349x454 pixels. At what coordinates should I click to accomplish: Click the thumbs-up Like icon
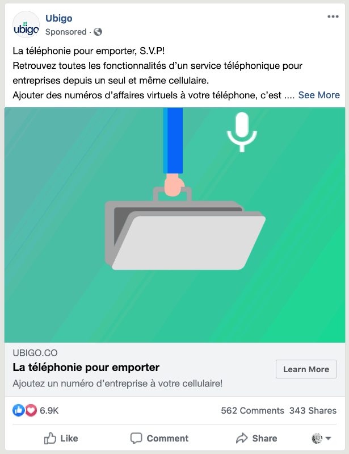[x=50, y=438]
